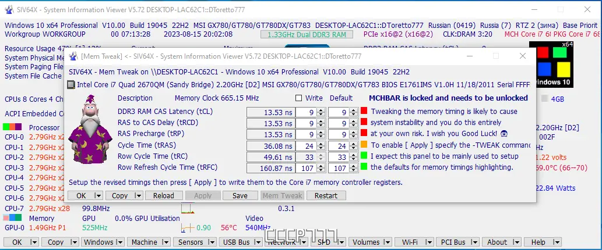Enable the Write checkbox
Viewport: 602px width, 250px height.
pyautogui.click(x=298, y=98)
